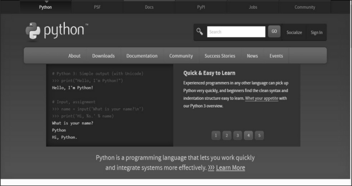Click the 'Hi, Python.' output line
The width and height of the screenshot is (352, 186).
pos(65,137)
